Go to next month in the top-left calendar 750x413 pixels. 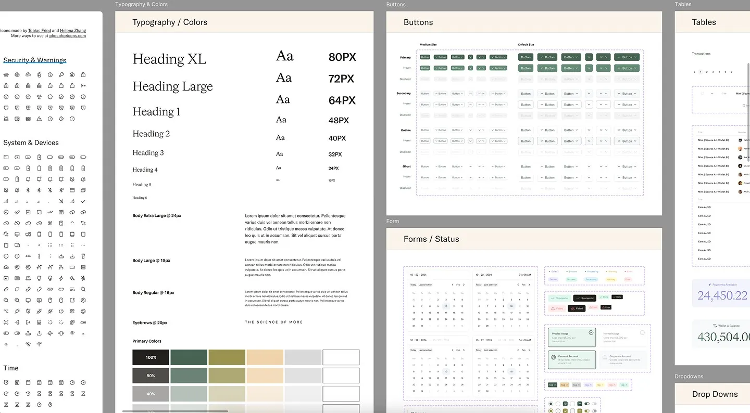464,285
